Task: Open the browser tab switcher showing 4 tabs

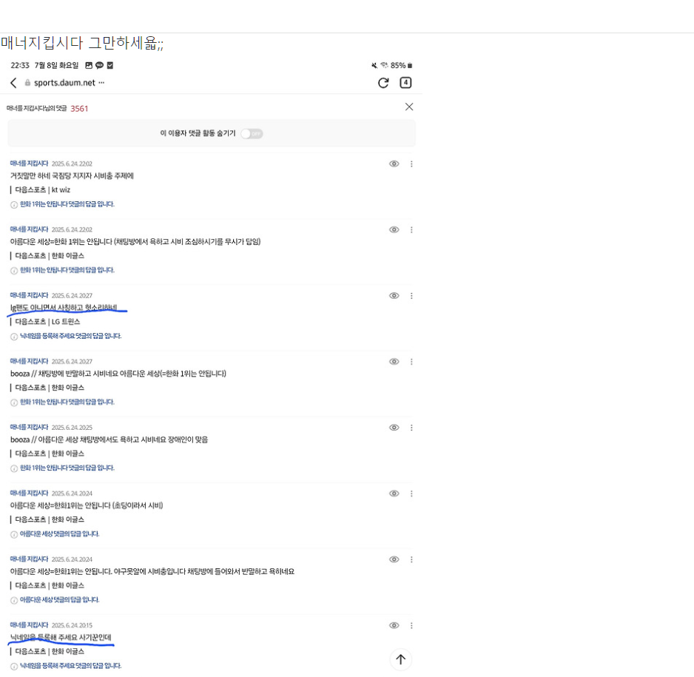Action: pyautogui.click(x=405, y=84)
